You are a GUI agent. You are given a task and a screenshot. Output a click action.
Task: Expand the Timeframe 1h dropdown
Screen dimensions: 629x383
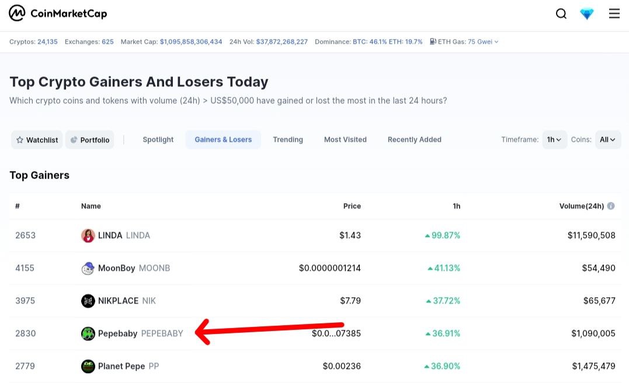(x=554, y=140)
